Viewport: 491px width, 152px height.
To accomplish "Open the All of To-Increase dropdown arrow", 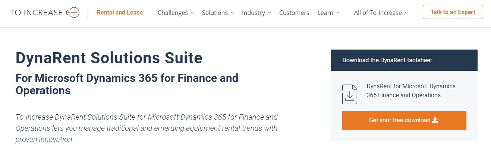I will [406, 13].
